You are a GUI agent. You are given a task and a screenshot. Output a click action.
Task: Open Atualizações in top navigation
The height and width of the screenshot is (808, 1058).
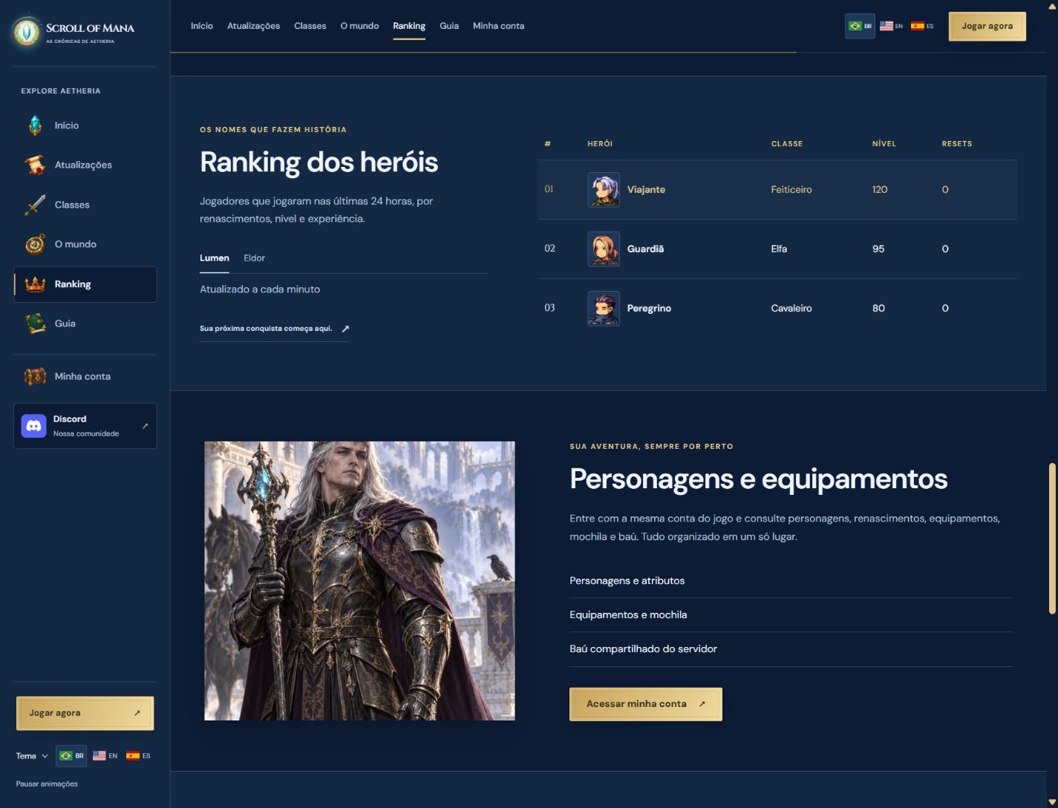coord(253,26)
